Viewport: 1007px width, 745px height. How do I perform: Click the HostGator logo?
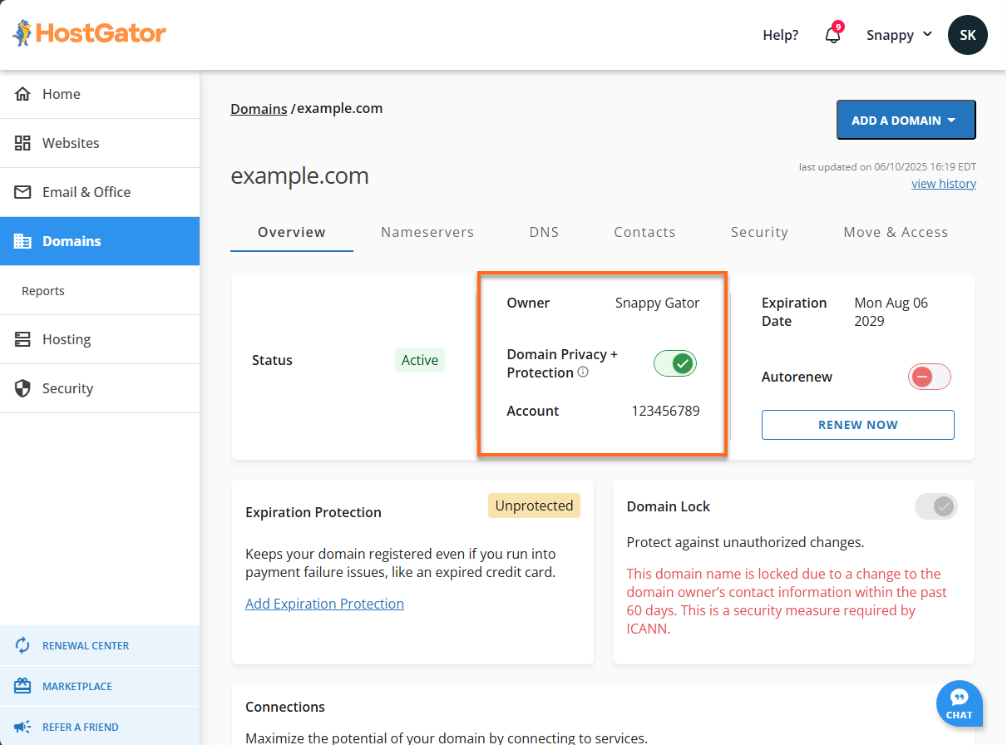(87, 33)
